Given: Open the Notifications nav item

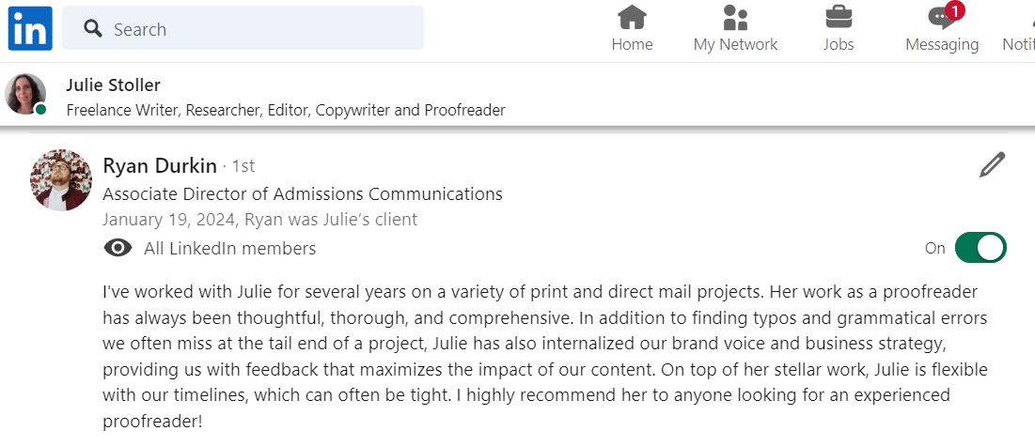Looking at the screenshot, I should [1018, 28].
